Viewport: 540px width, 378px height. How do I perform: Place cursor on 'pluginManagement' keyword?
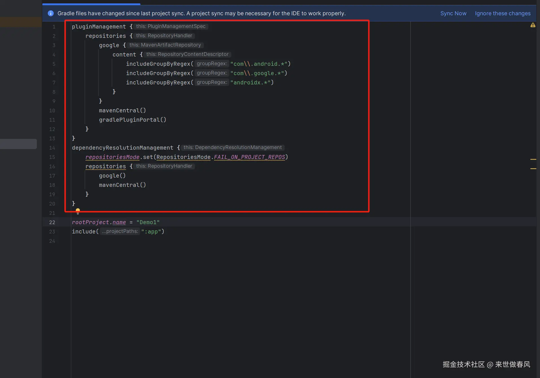(x=99, y=27)
